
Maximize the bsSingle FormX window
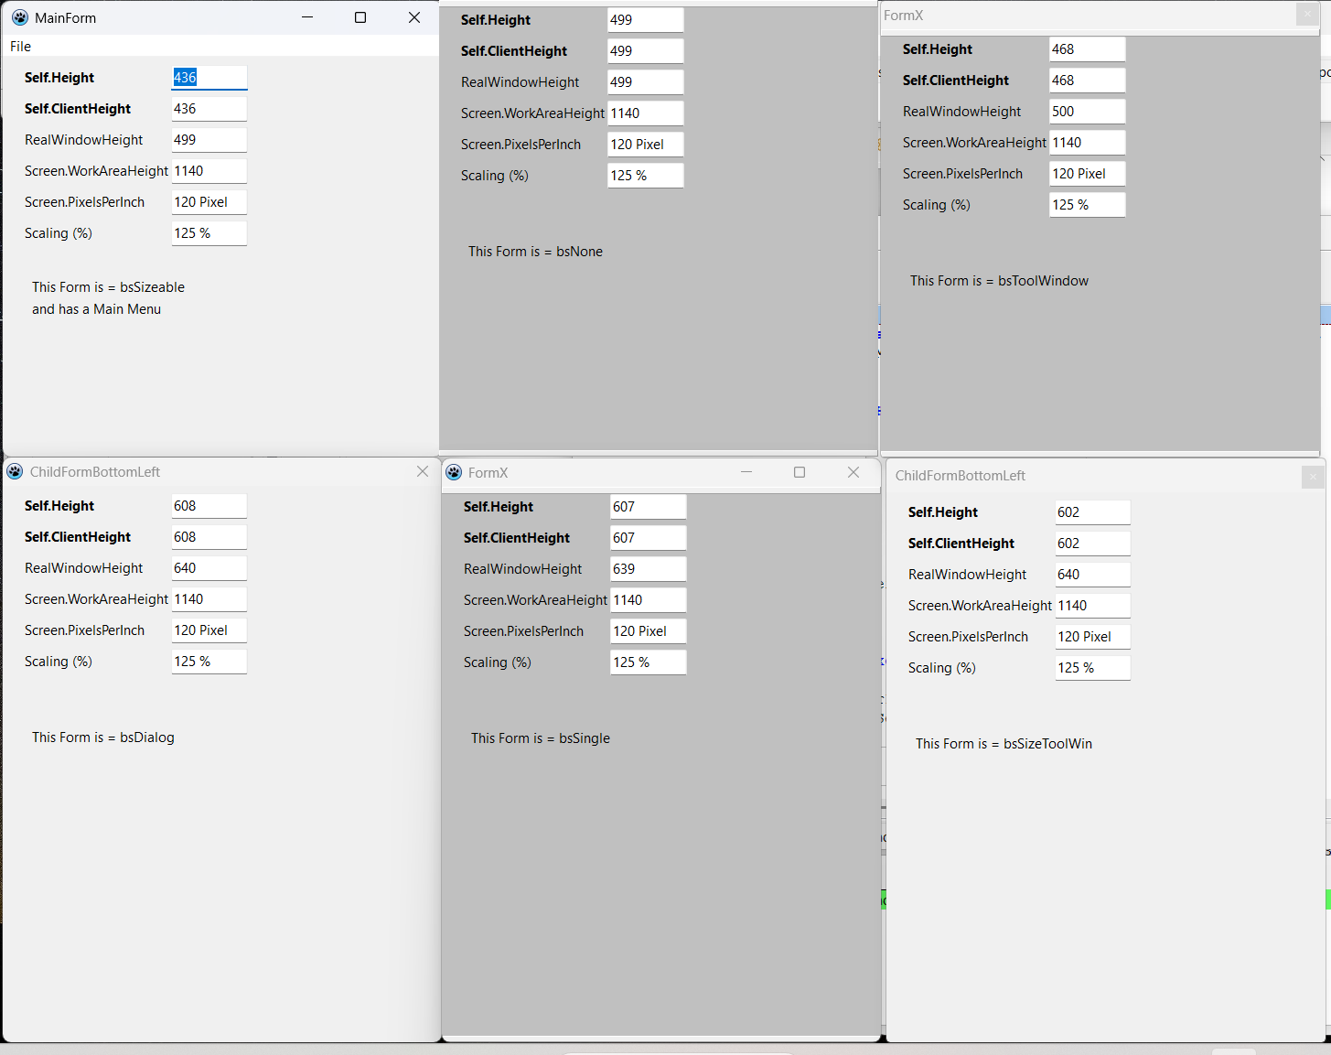pos(800,473)
